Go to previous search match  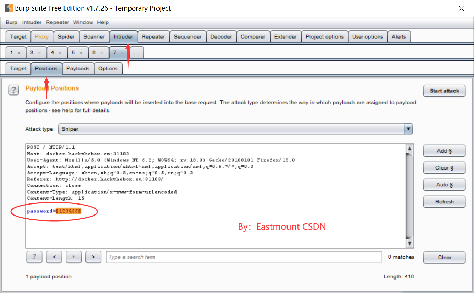pos(54,257)
